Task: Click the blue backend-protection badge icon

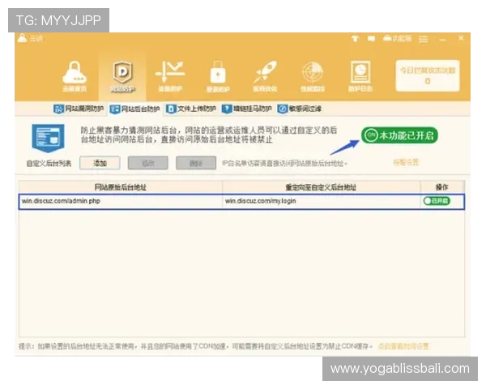Action: point(48,138)
